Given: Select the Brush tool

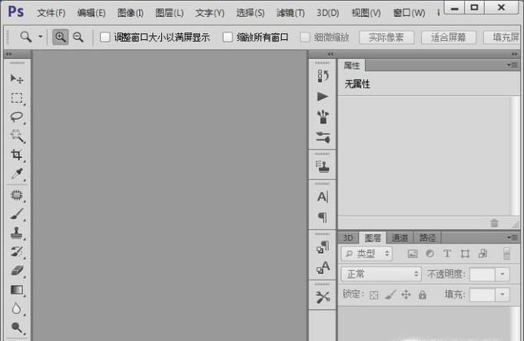Looking at the screenshot, I should pyautogui.click(x=16, y=214).
